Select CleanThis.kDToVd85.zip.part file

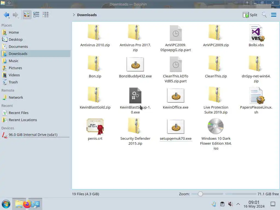coord(176,69)
